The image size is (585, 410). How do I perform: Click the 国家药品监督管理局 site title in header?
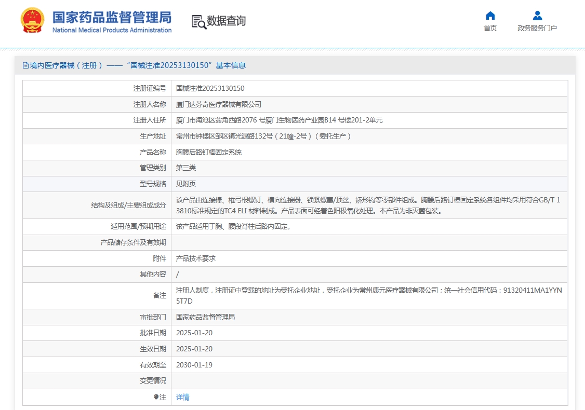point(112,18)
